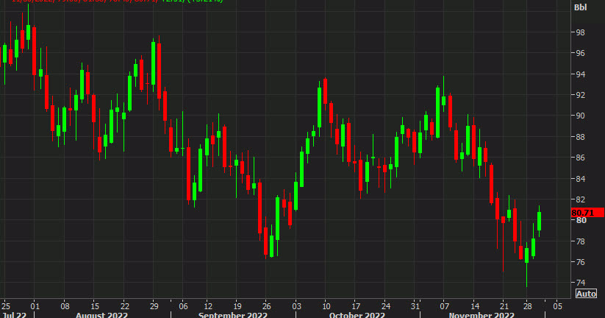Click the Auto scale button
The height and width of the screenshot is (318, 605).
tap(586, 294)
